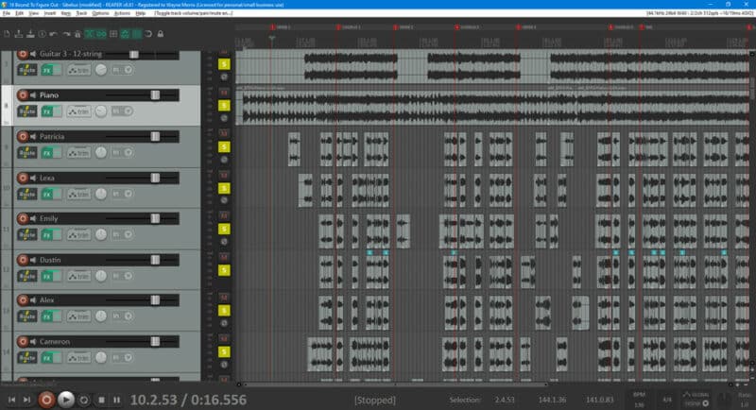Arm the Cameron track for recording

[23, 342]
